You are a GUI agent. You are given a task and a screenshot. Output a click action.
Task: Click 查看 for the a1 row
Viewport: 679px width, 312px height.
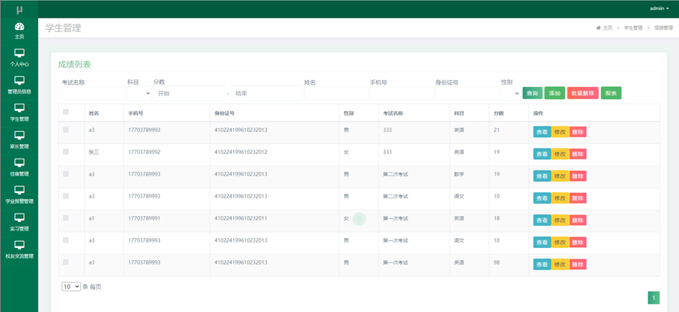coord(541,220)
